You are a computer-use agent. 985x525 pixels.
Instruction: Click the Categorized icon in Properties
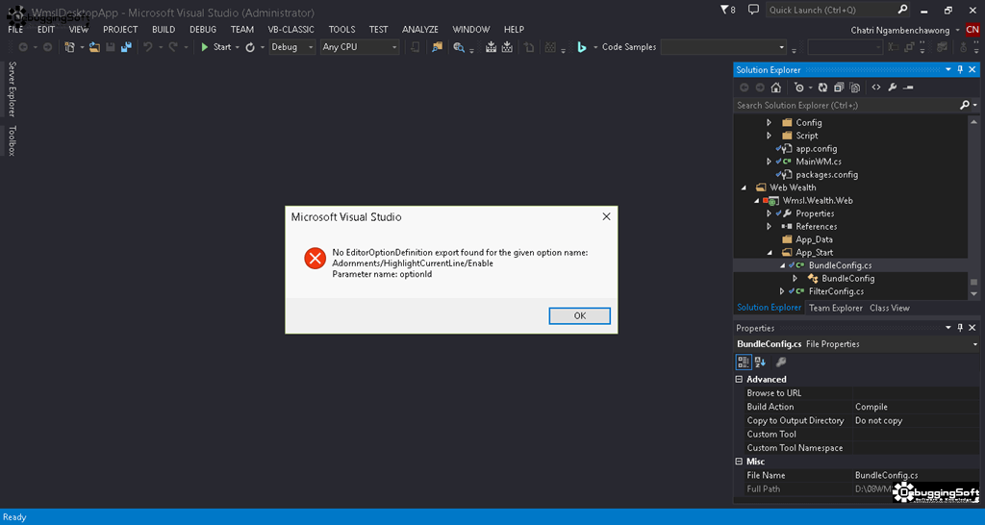click(x=744, y=362)
